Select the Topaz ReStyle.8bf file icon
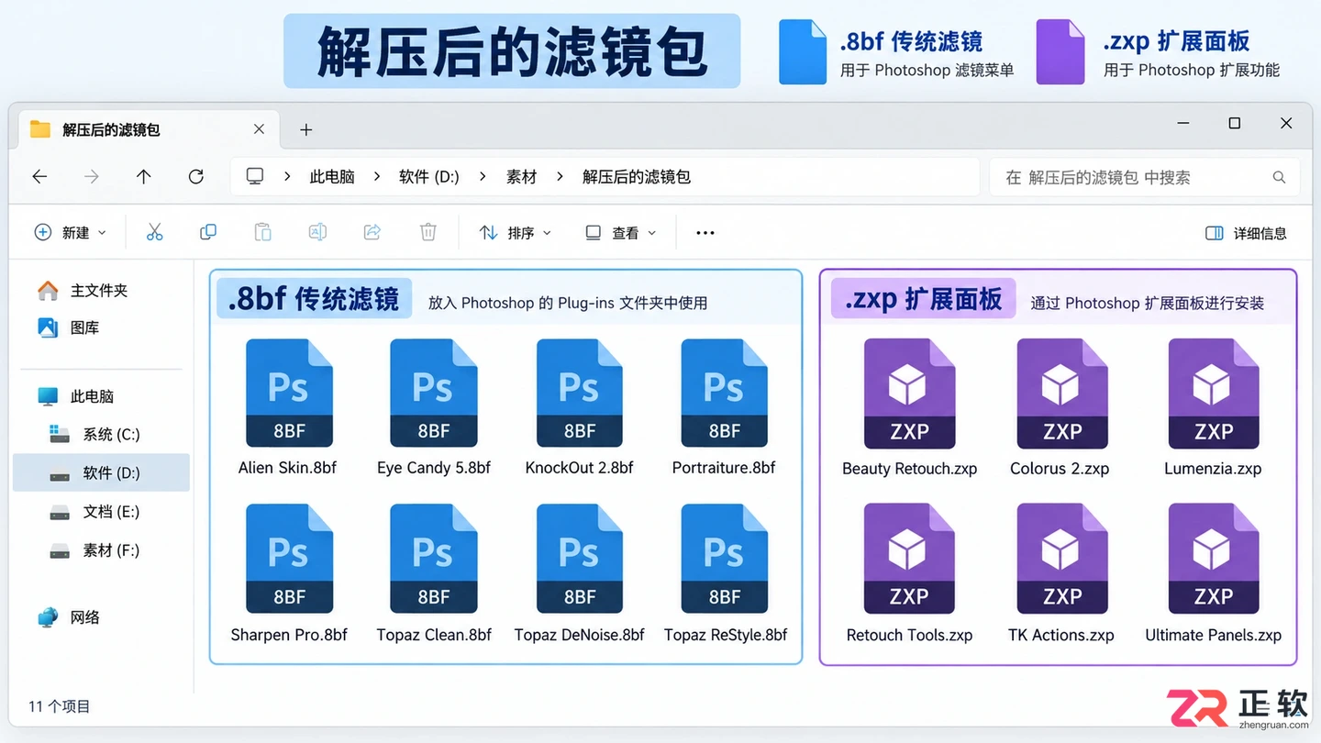The image size is (1321, 743). pyautogui.click(x=724, y=559)
